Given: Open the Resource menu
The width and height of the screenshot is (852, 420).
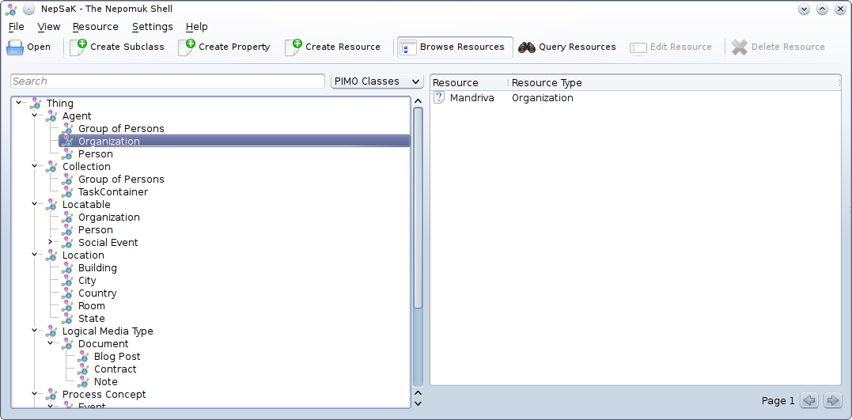Looking at the screenshot, I should tap(95, 27).
